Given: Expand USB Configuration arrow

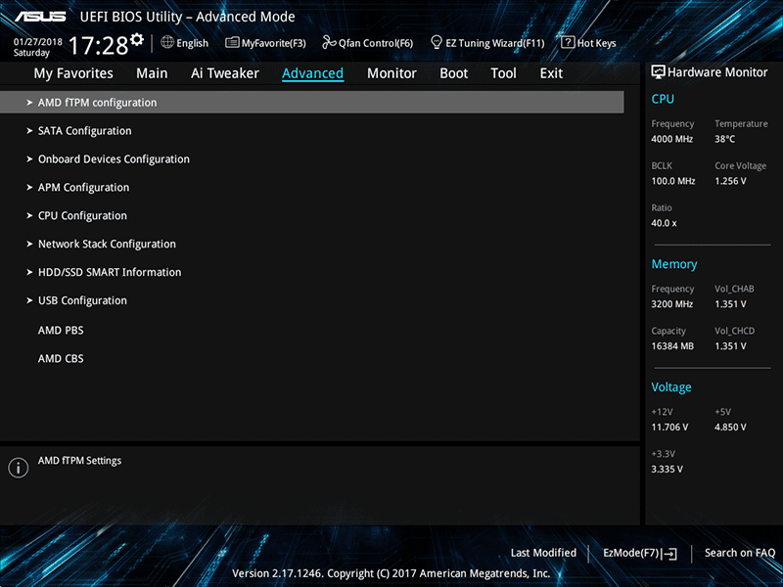Looking at the screenshot, I should 29,300.
